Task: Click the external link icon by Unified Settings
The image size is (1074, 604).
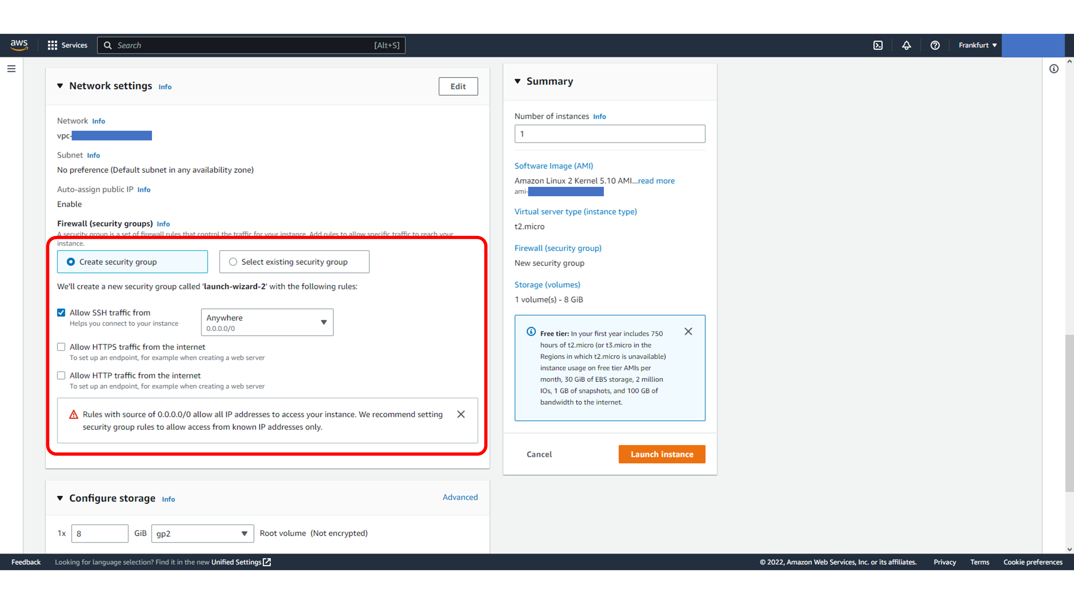Action: (x=267, y=562)
